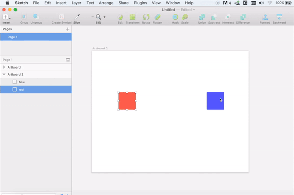Click the Ungroup toolbar icon

pyautogui.click(x=36, y=17)
